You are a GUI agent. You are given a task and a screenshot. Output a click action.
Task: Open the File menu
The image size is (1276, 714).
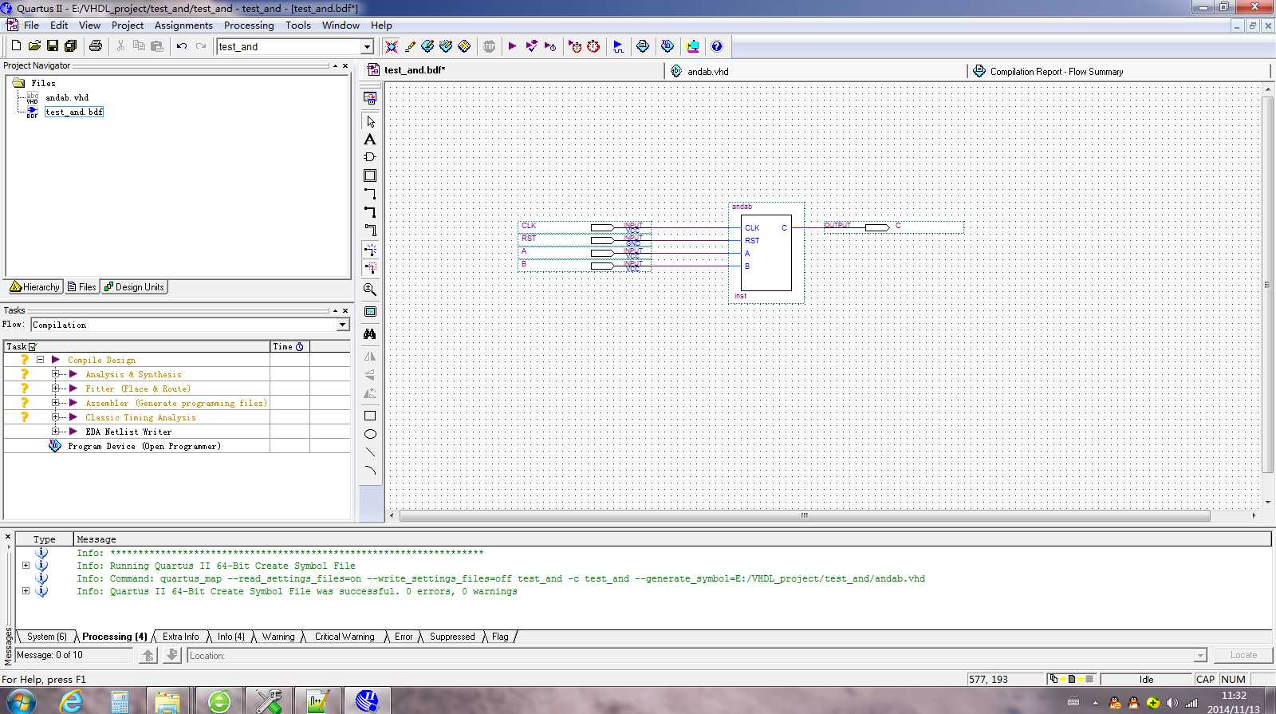click(x=32, y=26)
